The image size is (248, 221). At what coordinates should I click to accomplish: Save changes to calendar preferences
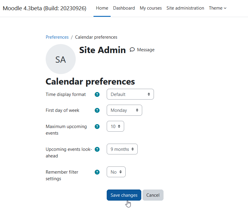(124, 195)
